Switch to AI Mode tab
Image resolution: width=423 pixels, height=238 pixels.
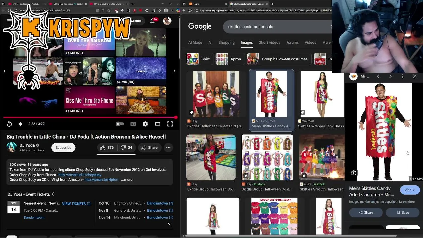coord(195,42)
